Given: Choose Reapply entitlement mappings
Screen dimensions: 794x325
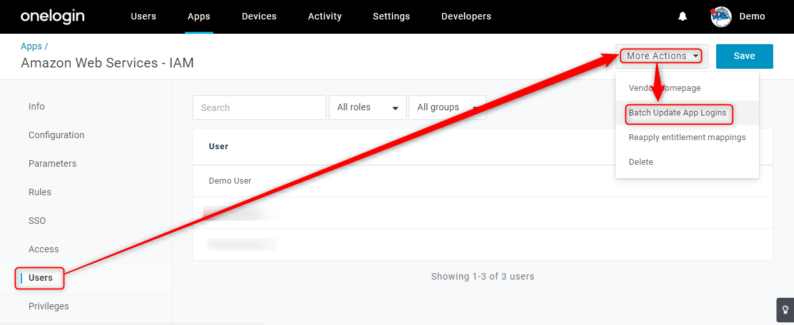Looking at the screenshot, I should [x=687, y=138].
